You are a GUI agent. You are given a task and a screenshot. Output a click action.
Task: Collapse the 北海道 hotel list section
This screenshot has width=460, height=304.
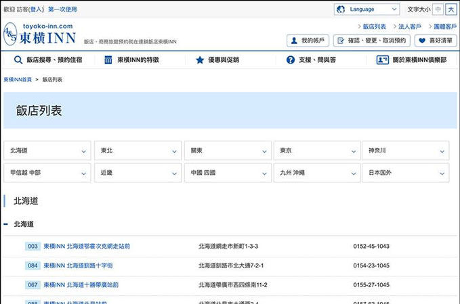coord(5,224)
